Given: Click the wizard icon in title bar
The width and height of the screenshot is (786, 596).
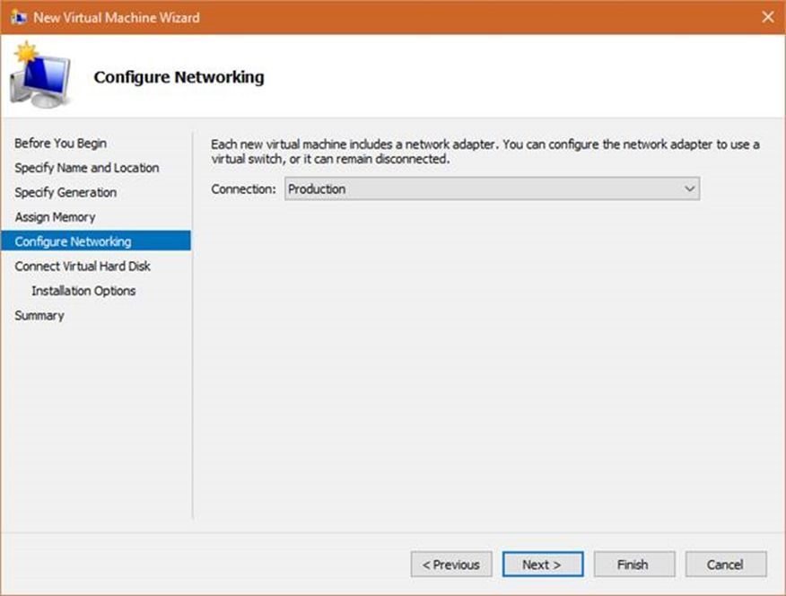Looking at the screenshot, I should pyautogui.click(x=19, y=18).
